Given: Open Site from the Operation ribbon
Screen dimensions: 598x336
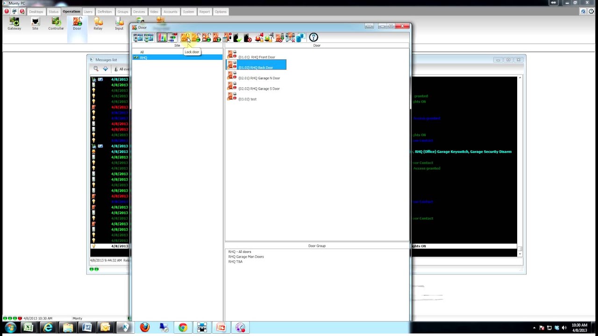Looking at the screenshot, I should click(x=35, y=24).
